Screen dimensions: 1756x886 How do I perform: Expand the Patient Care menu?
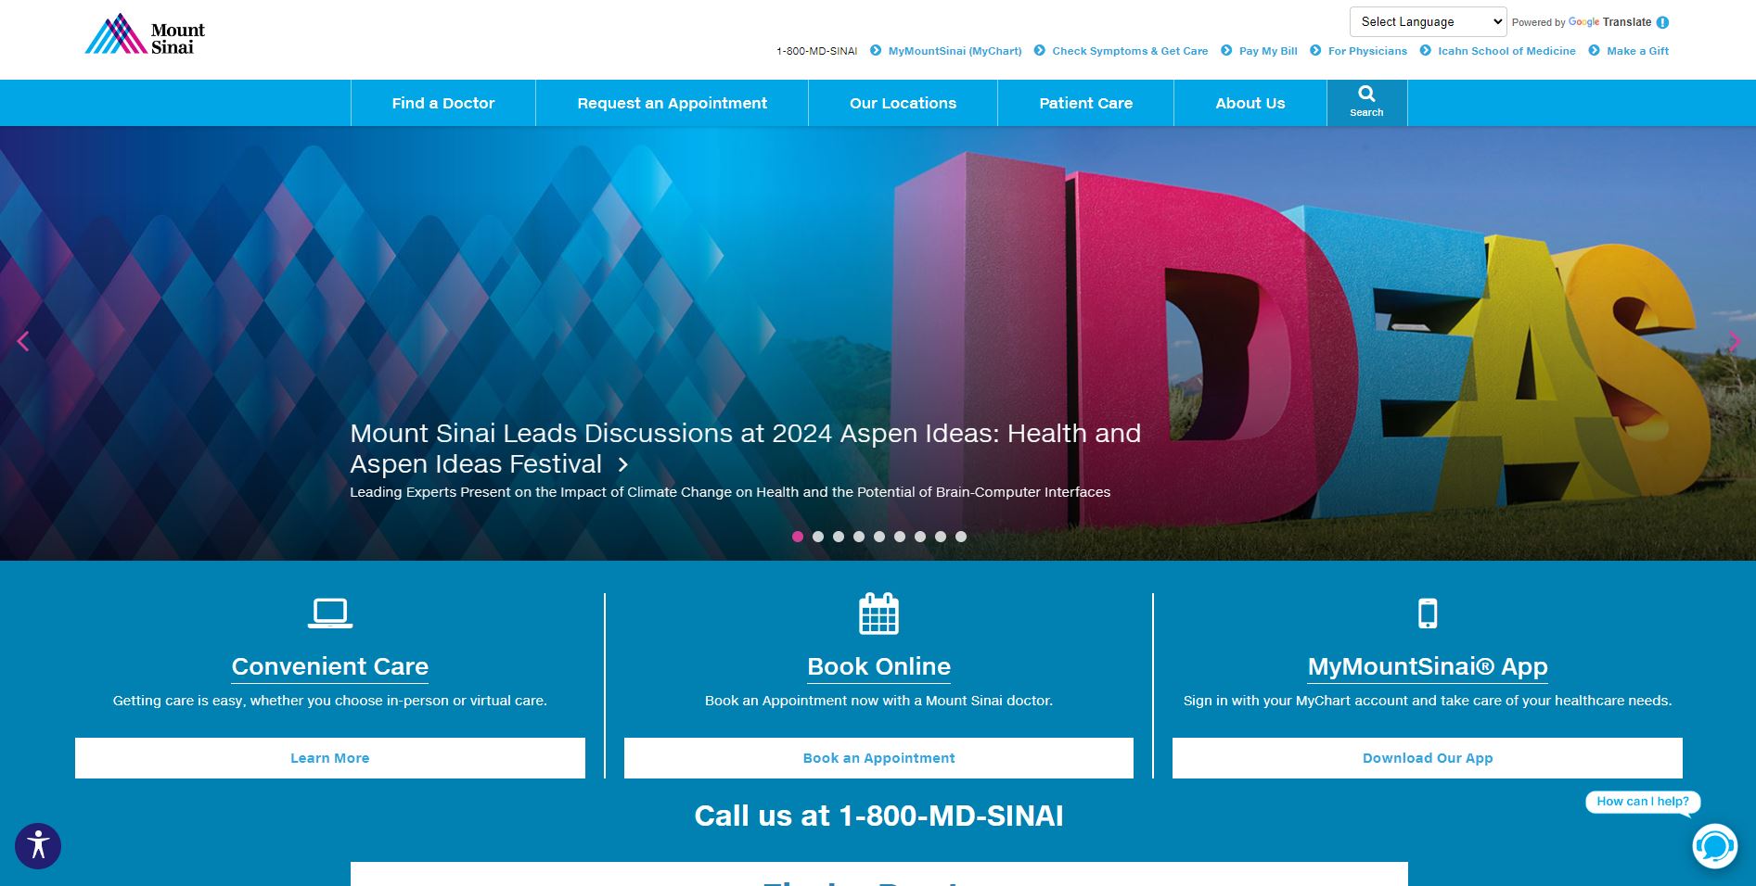(1085, 103)
